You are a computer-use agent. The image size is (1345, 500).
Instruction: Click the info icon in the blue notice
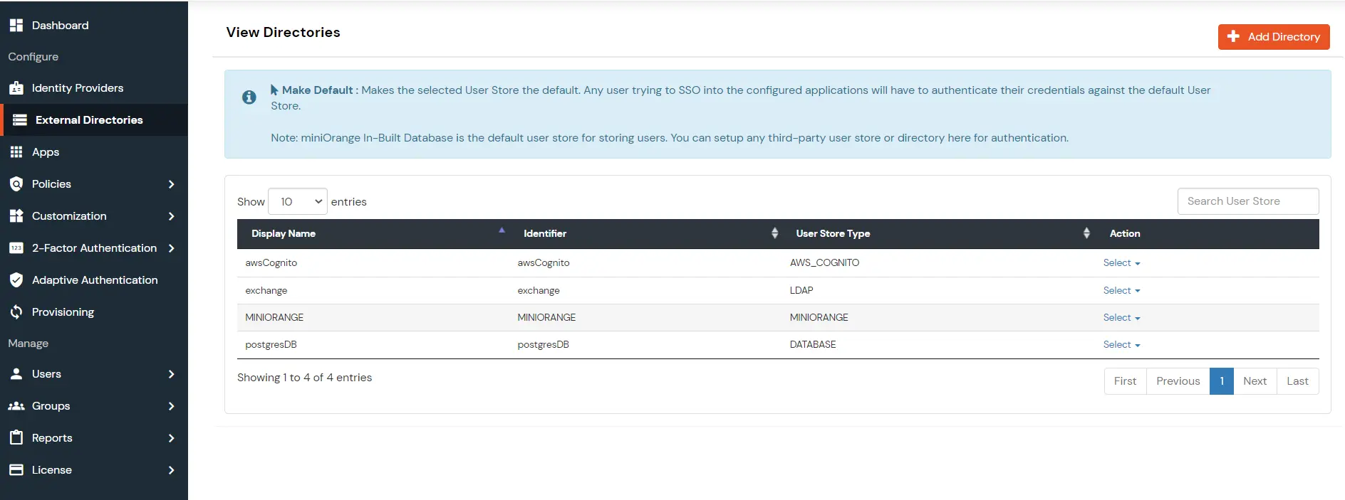pos(249,97)
